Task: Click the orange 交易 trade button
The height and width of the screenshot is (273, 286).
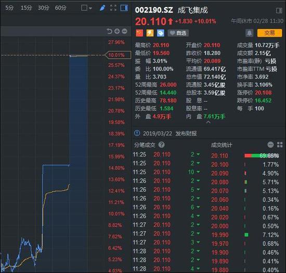Action: (x=269, y=33)
